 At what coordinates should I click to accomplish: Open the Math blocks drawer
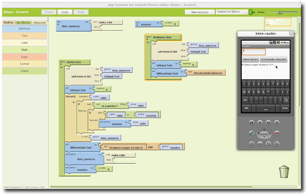point(24,50)
